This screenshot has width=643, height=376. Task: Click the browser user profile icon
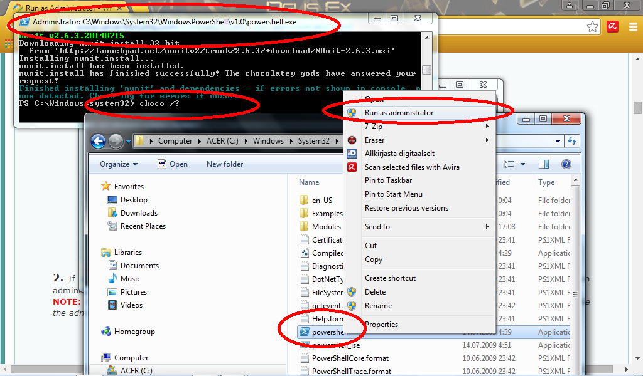[x=570, y=5]
